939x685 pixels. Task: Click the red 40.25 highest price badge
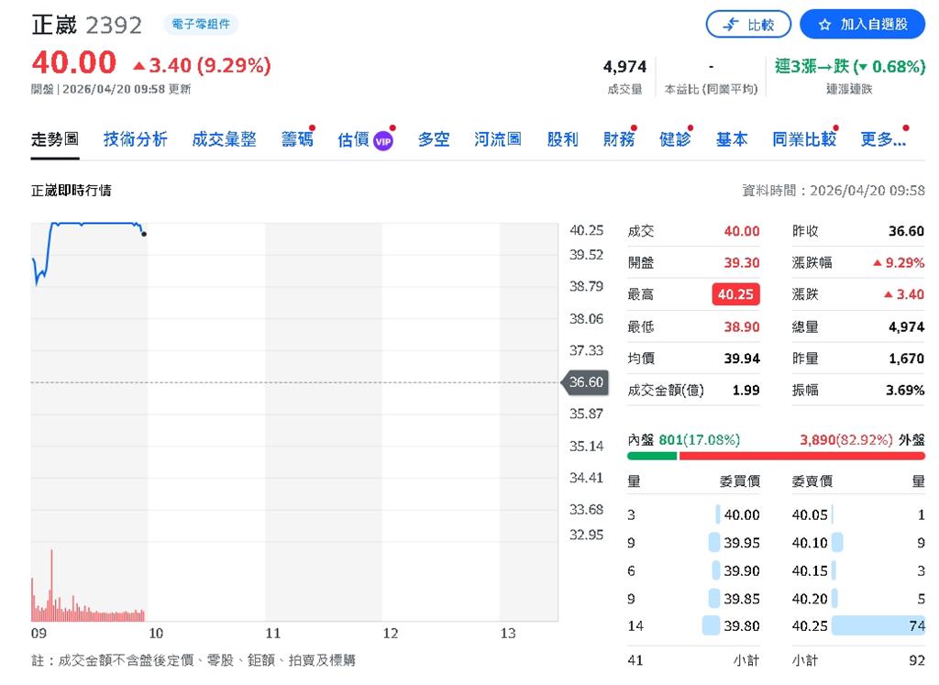[735, 294]
